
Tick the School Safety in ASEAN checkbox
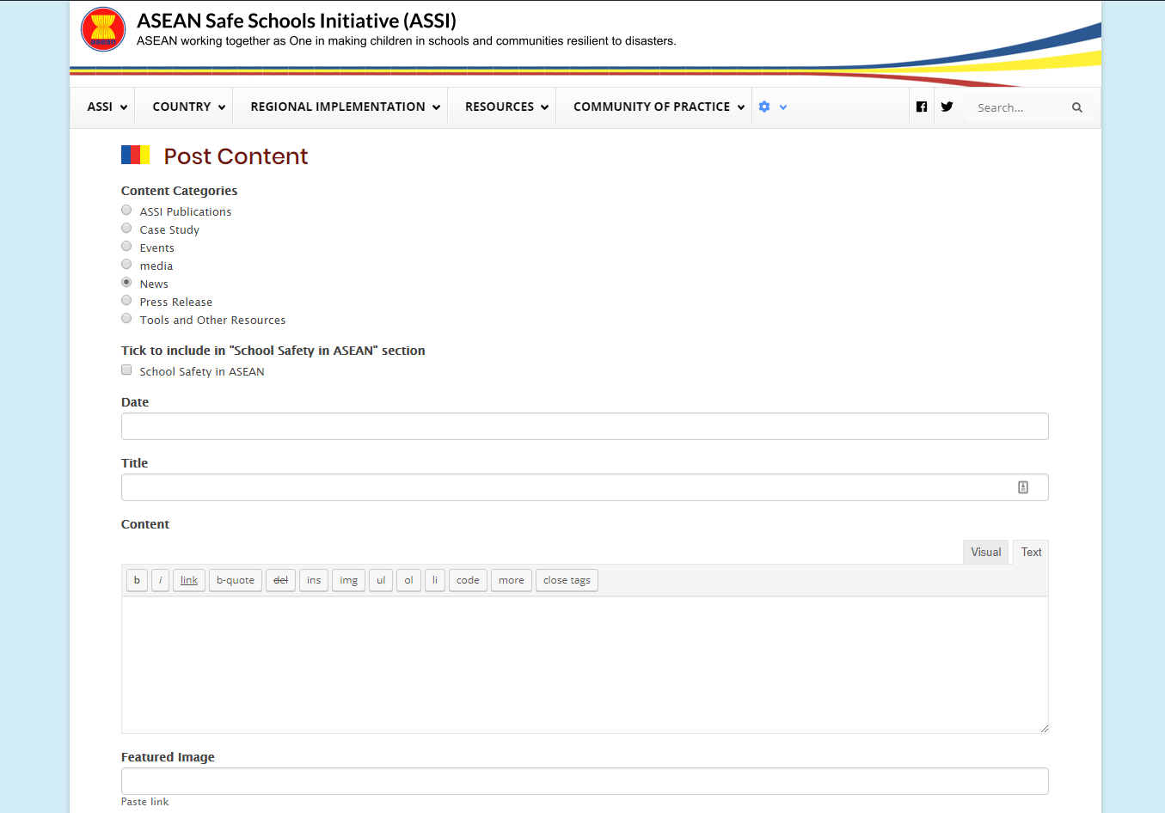point(126,370)
